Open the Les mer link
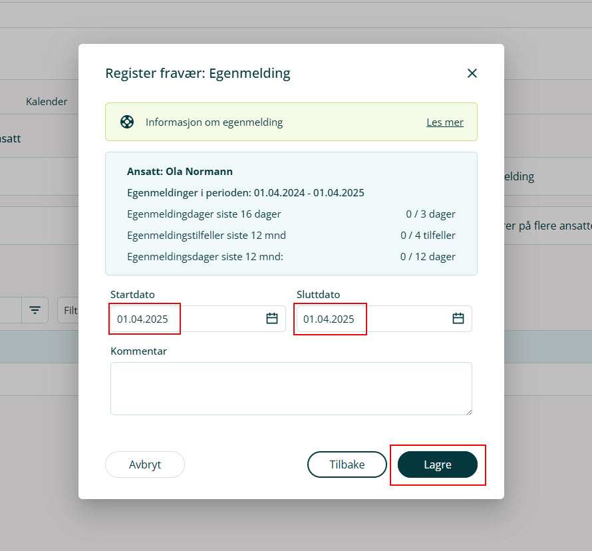Image resolution: width=592 pixels, height=551 pixels. [x=445, y=122]
